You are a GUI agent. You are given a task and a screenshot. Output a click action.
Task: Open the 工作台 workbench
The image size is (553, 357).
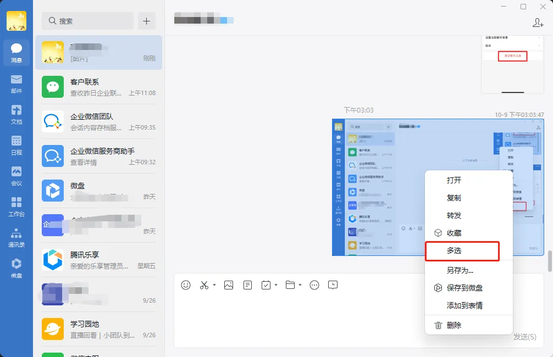(16, 207)
